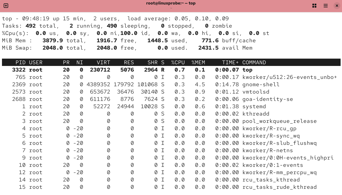Close the terminal window
The image size is (342, 195).
337,6
